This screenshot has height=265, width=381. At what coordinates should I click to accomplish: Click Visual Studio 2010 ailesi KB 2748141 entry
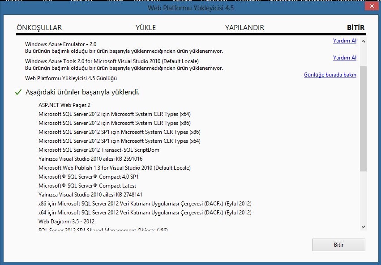[x=90, y=195]
